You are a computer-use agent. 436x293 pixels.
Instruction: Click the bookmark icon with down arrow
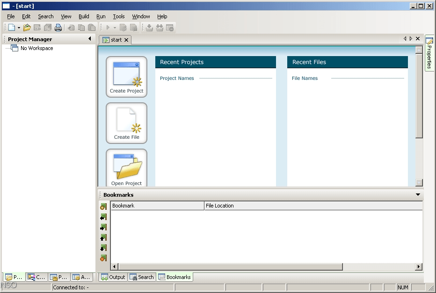[103, 248]
